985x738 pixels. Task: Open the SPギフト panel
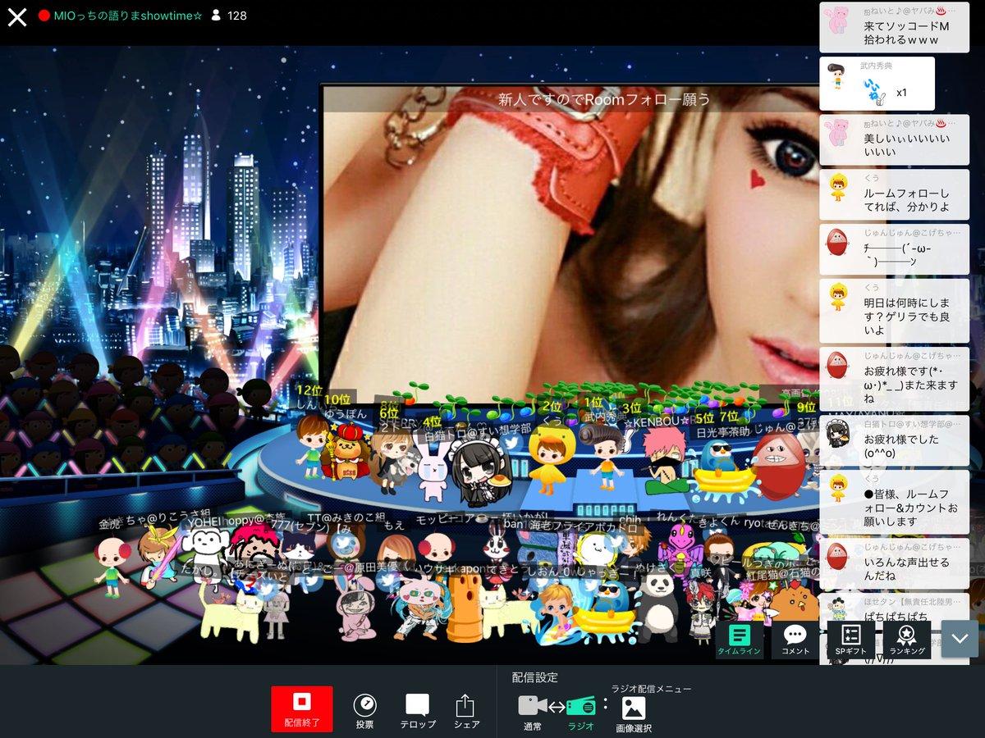coord(851,639)
